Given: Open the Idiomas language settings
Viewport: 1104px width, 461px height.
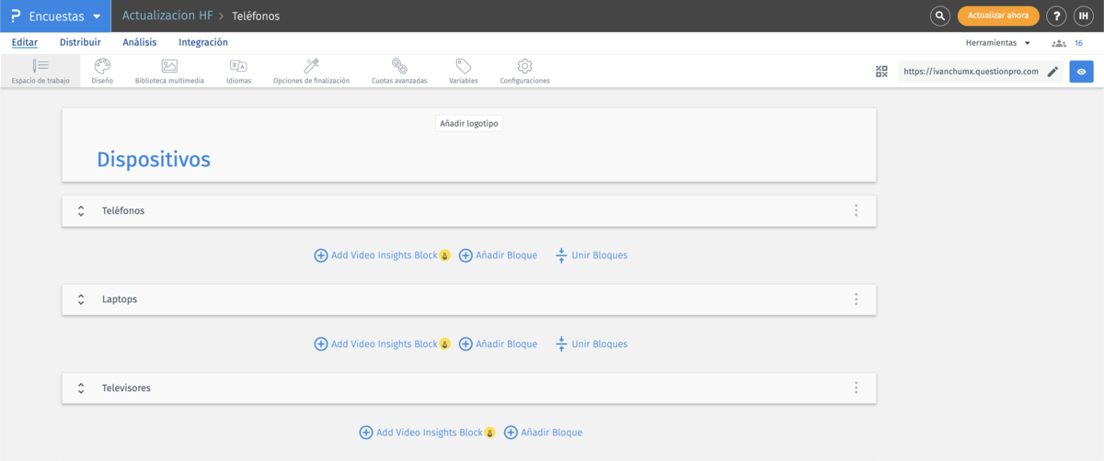Looking at the screenshot, I should click(238, 71).
